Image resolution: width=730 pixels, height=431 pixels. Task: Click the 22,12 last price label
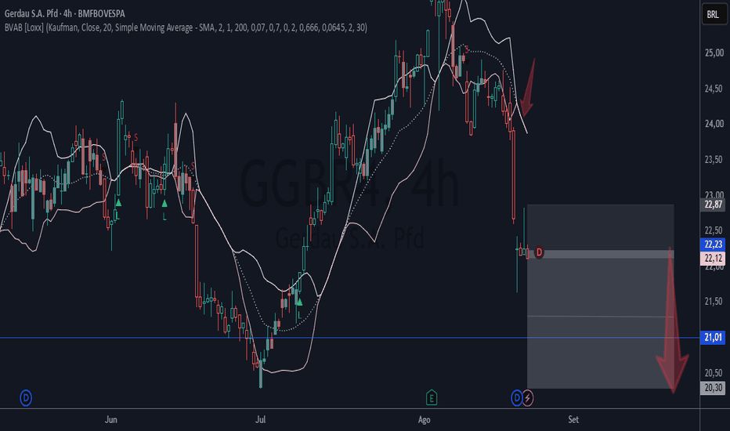tap(713, 258)
